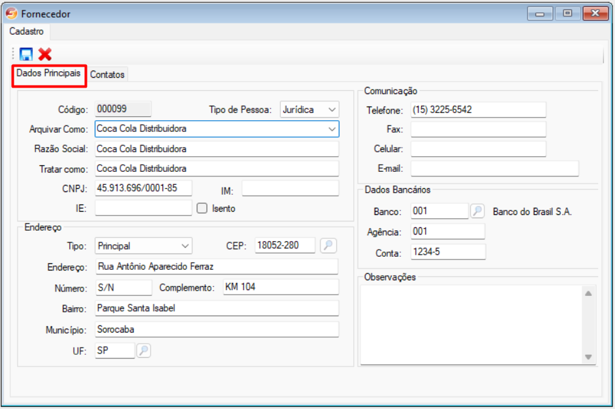Search for Banco with the magnifier icon
The height and width of the screenshot is (409, 615).
click(477, 211)
